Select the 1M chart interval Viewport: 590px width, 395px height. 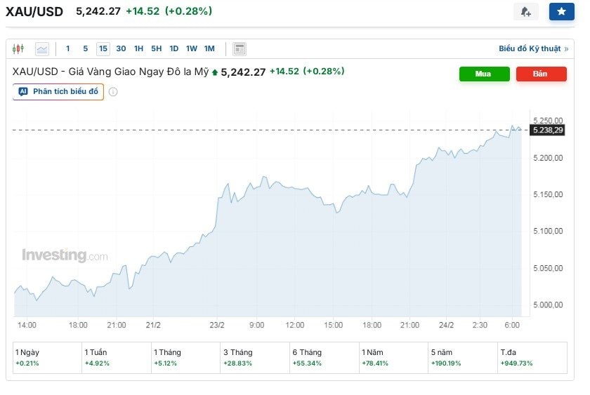pos(209,48)
